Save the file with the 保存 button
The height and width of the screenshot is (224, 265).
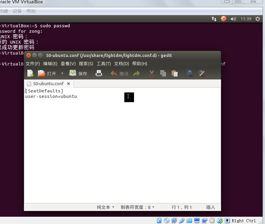78,73
